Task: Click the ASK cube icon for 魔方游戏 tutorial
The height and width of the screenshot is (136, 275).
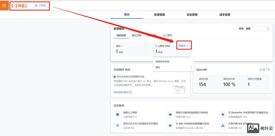Action: [170, 126]
